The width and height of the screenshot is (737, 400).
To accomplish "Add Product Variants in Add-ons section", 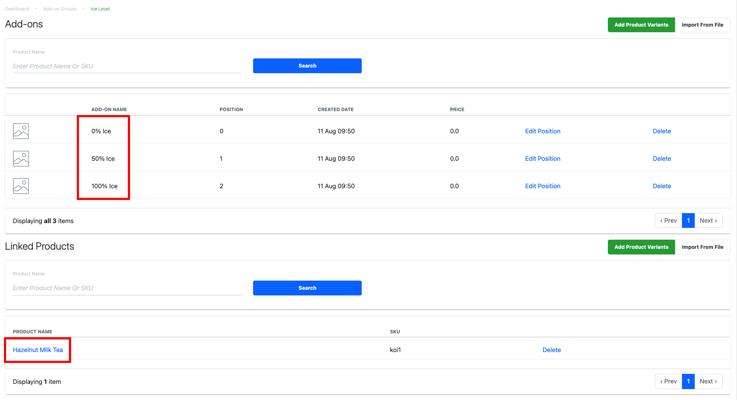I will tap(641, 25).
